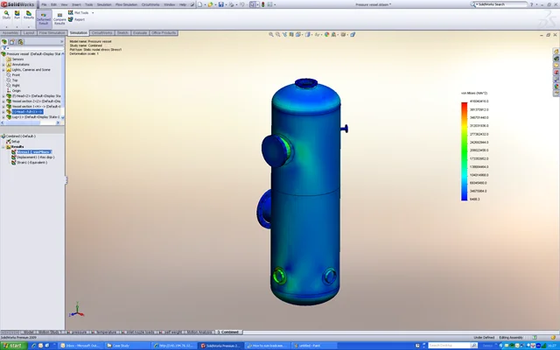The width and height of the screenshot is (560, 350).
Task: Open the Results icon in the toolbar
Action: coord(29,14)
